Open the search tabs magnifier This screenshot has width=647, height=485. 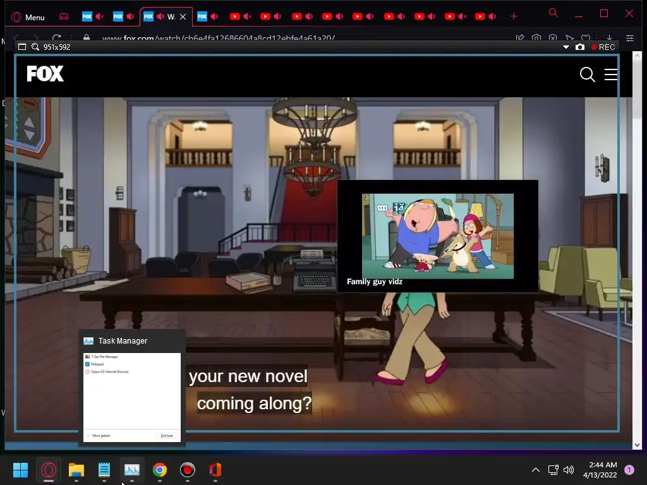553,13
